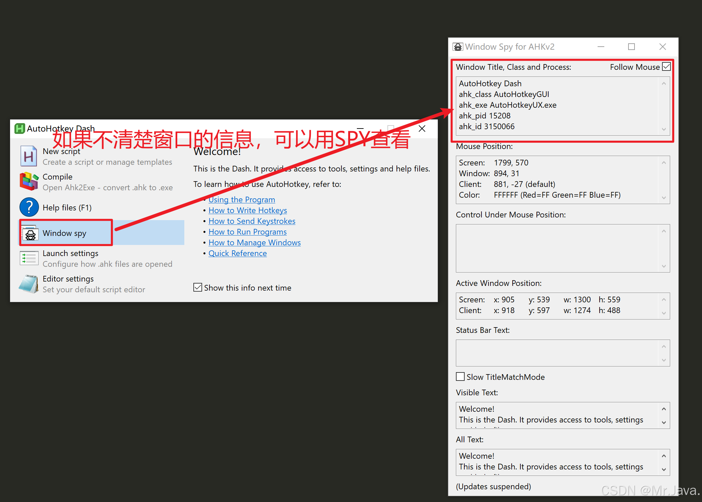Click the Screen 1799, 570 mouse value
Screen dimensions: 702x502
click(511, 163)
